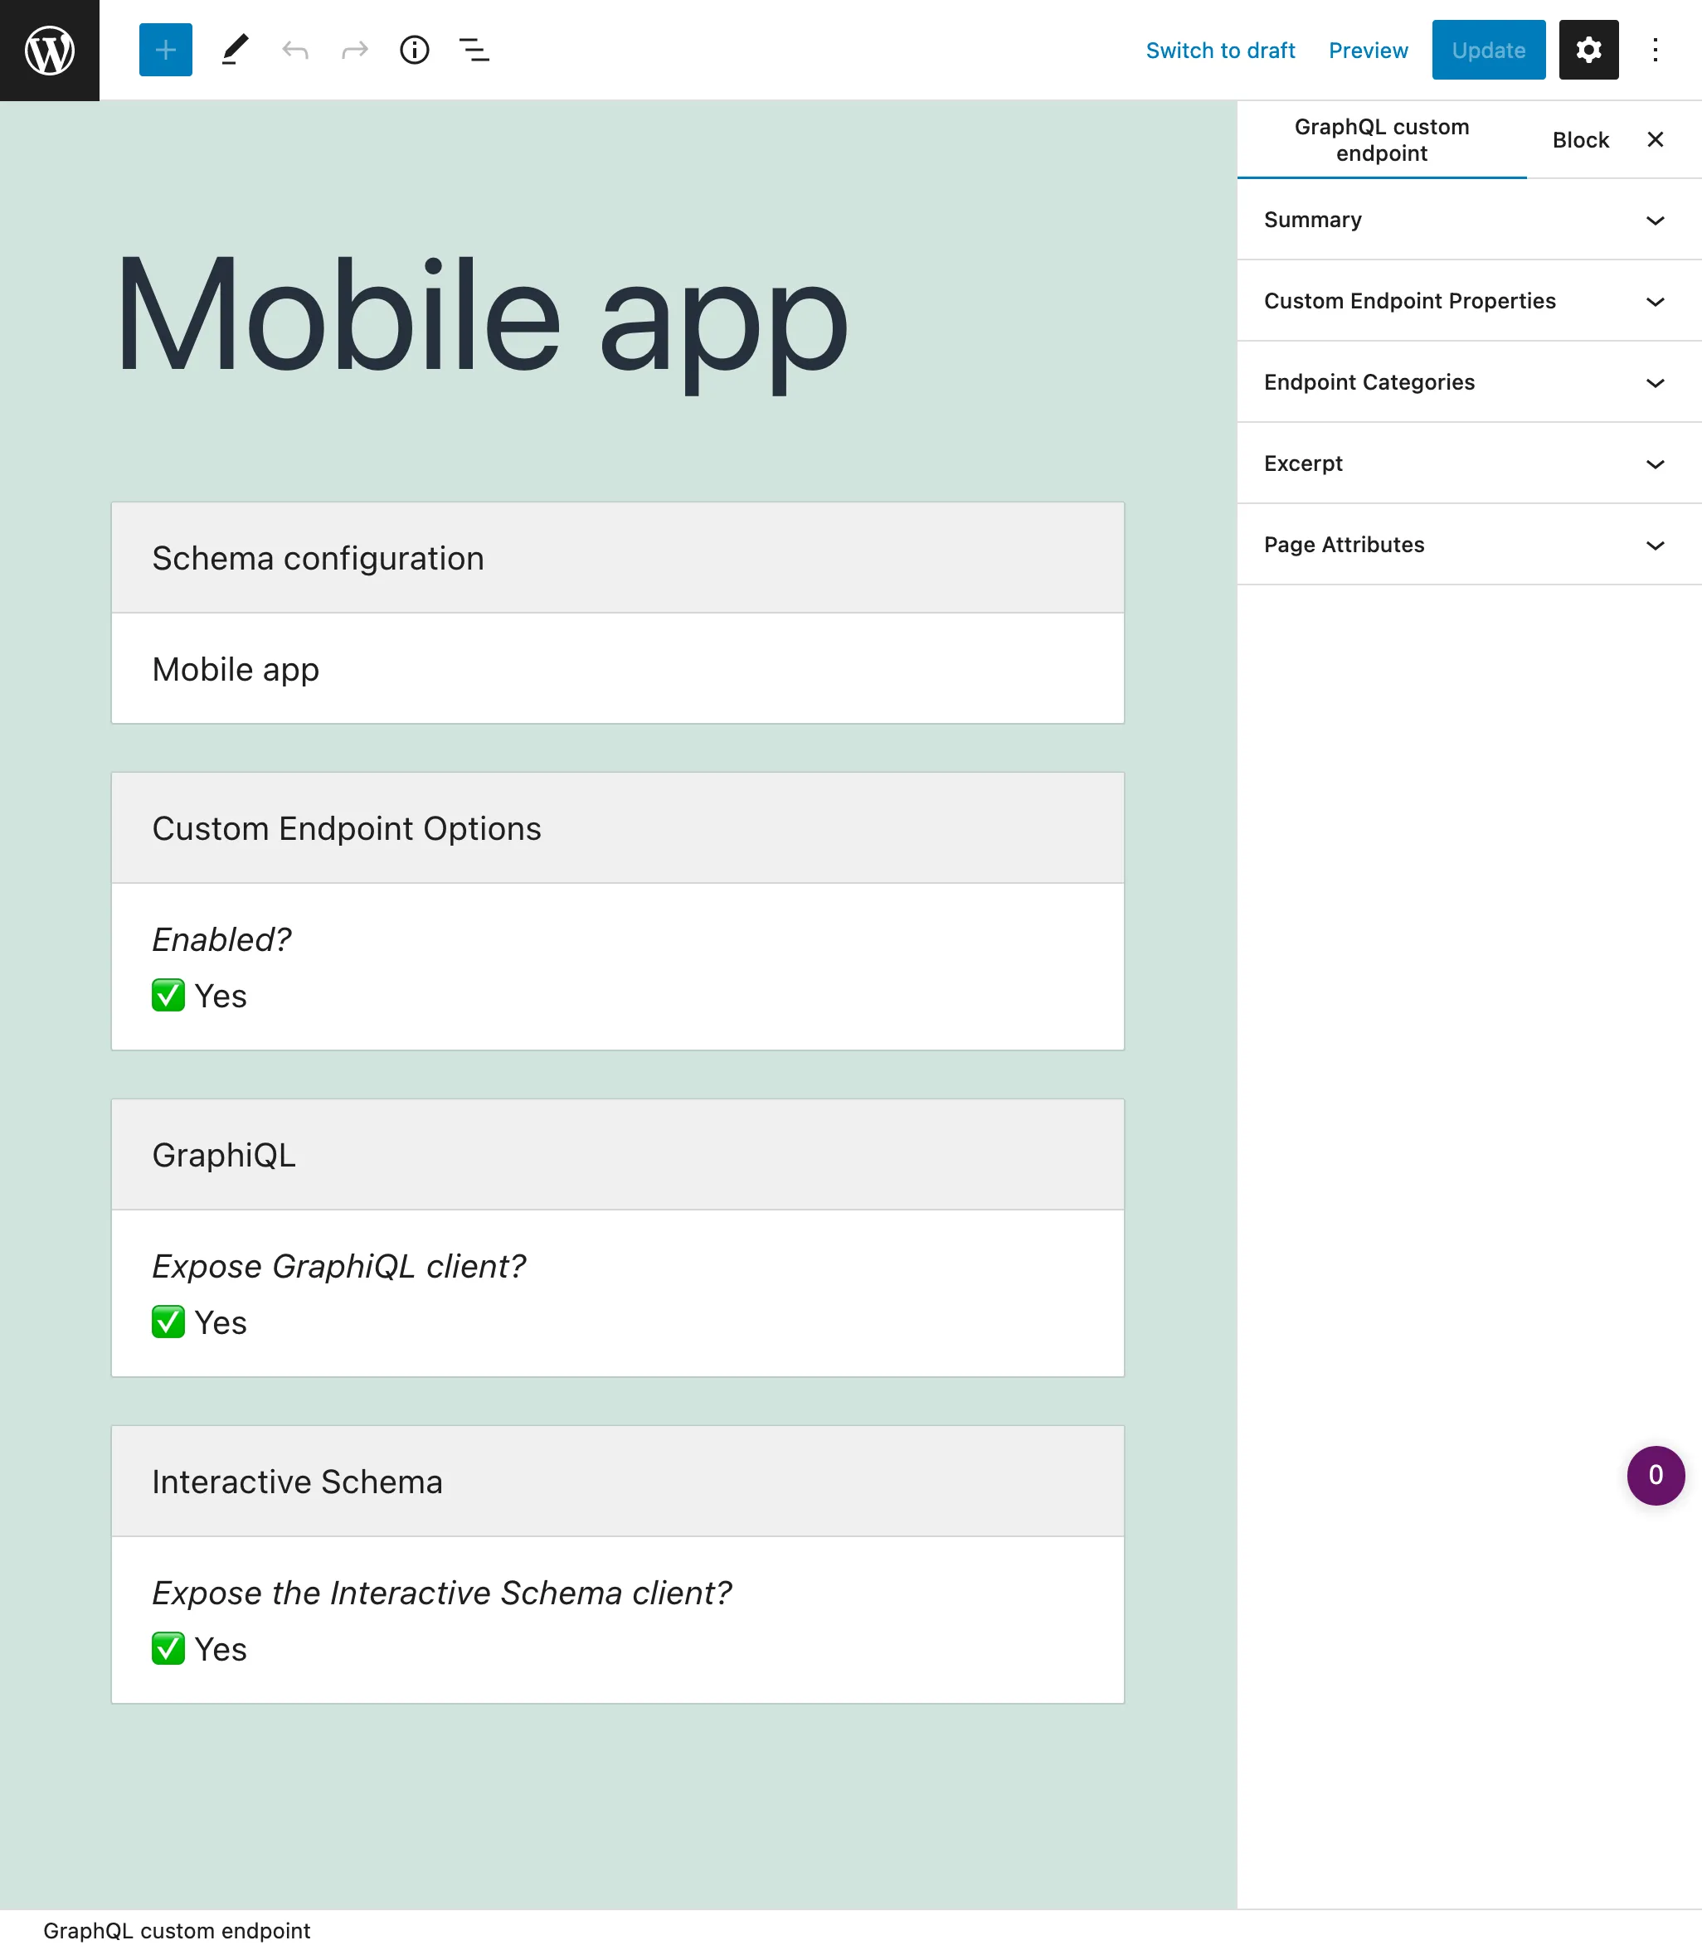Image resolution: width=1702 pixels, height=1950 pixels.
Task: Click the purple 0 badge
Action: point(1656,1474)
